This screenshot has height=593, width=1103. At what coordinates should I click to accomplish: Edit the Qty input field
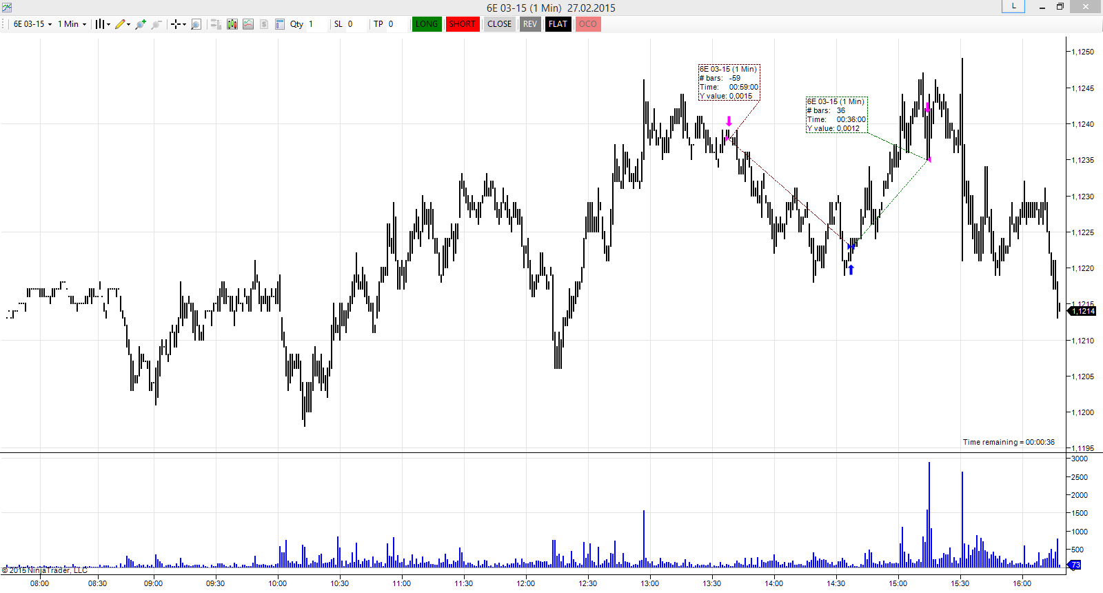click(x=316, y=24)
